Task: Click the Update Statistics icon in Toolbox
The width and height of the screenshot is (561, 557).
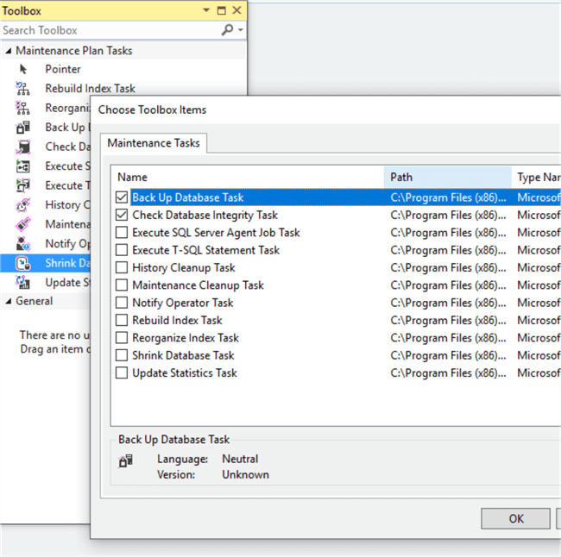Action: pyautogui.click(x=23, y=283)
